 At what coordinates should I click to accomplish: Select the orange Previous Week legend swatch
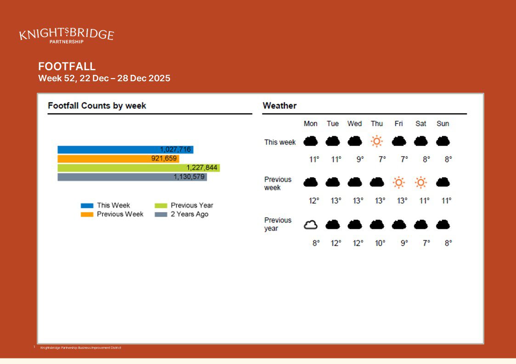(x=87, y=214)
